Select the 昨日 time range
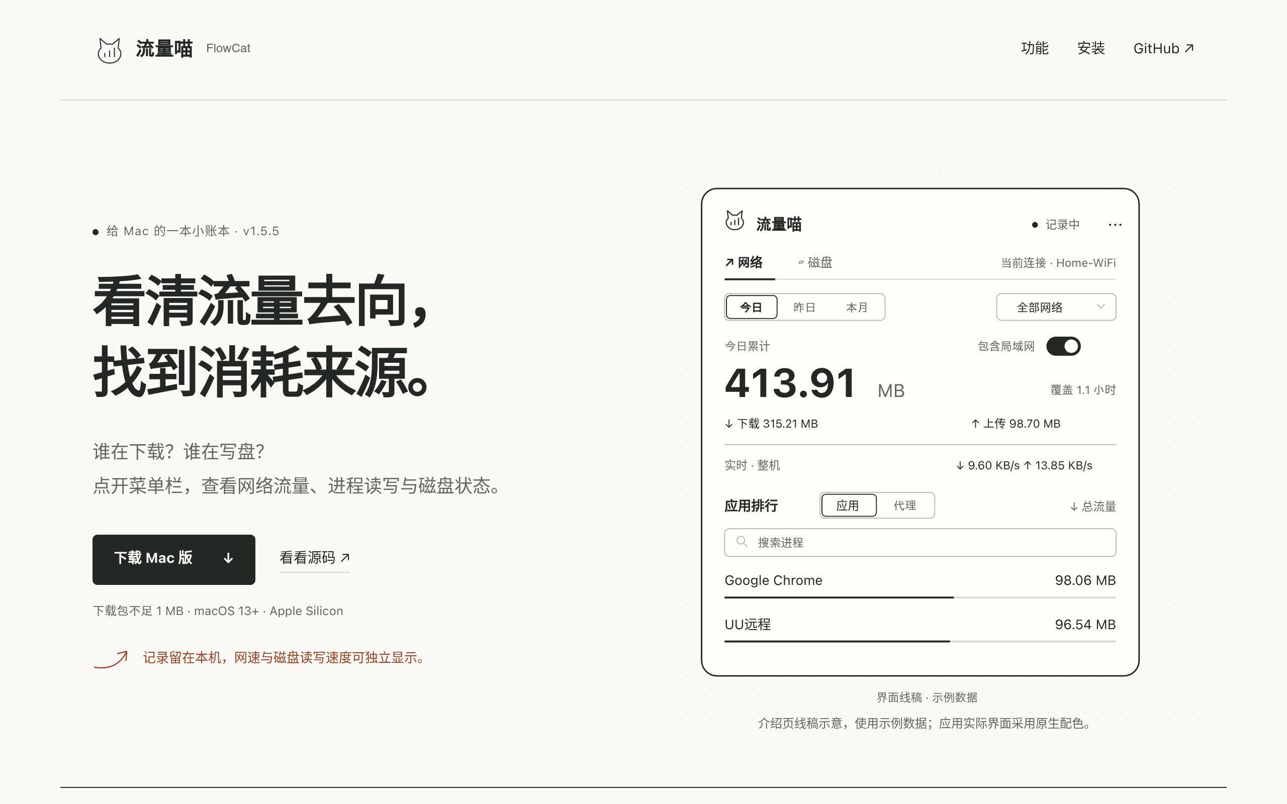 point(803,308)
